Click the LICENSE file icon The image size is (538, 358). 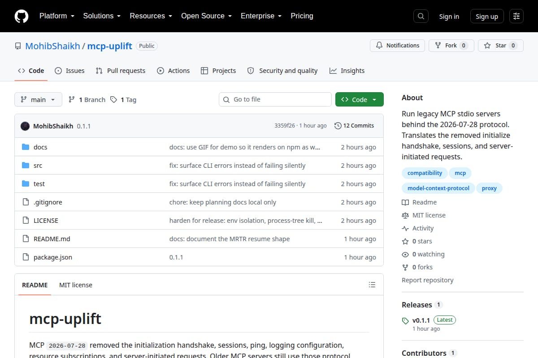[26, 221]
